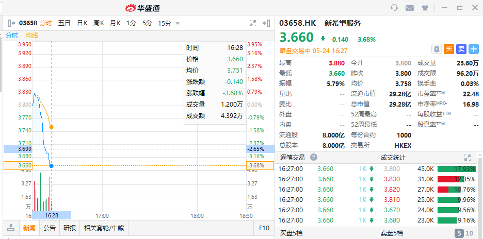Open the skin theme shirt icon
The image size is (483, 239).
coord(425,8)
